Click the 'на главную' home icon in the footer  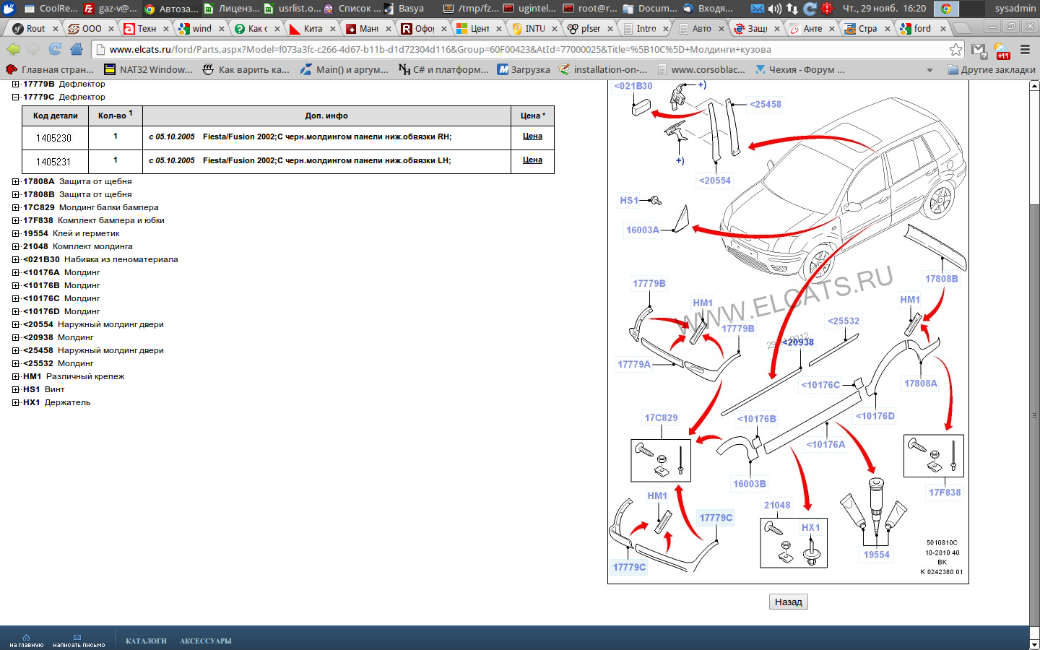click(26, 641)
